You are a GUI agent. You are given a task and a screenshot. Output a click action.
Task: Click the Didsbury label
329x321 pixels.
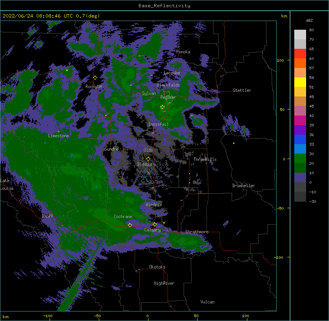[147, 164]
